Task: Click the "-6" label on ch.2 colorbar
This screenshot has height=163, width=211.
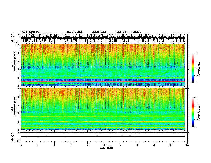Action: pyautogui.click(x=197, y=119)
